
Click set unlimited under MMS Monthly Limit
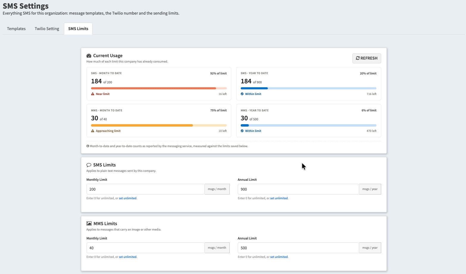[x=128, y=257]
